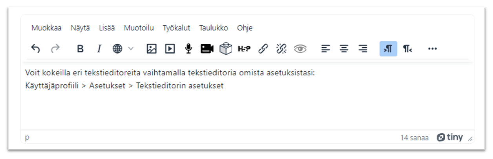Remove link with the broken chain icon
The width and height of the screenshot is (493, 159).
point(281,49)
